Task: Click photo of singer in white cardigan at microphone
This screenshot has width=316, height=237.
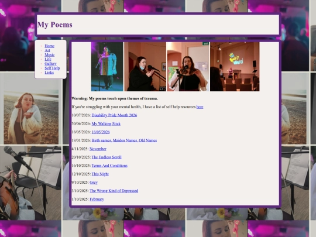Action: click(x=188, y=67)
